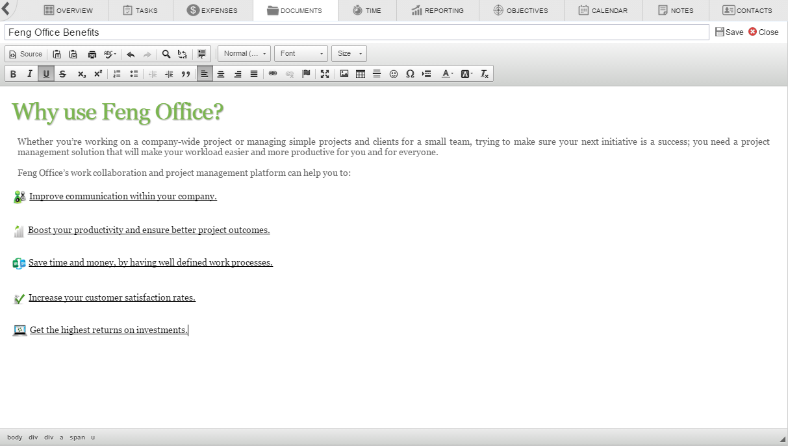Switch to the Tasks tab
Image resolution: width=788 pixels, height=446 pixels.
[140, 10]
